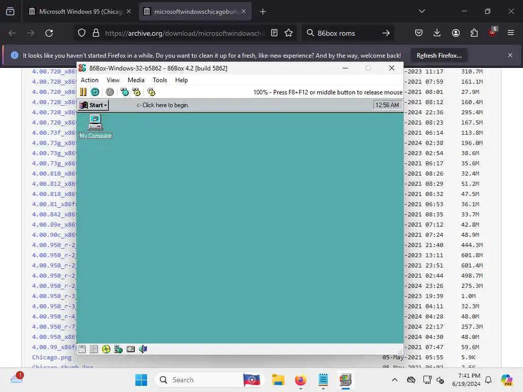Select the My Computer desktop icon
This screenshot has width=523, height=392.
coord(96,127)
